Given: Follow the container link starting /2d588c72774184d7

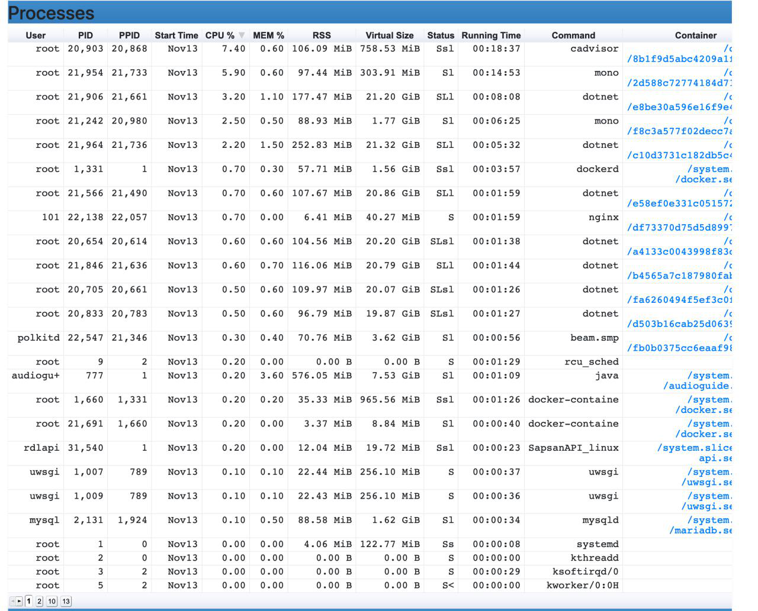Looking at the screenshot, I should click(x=679, y=78).
